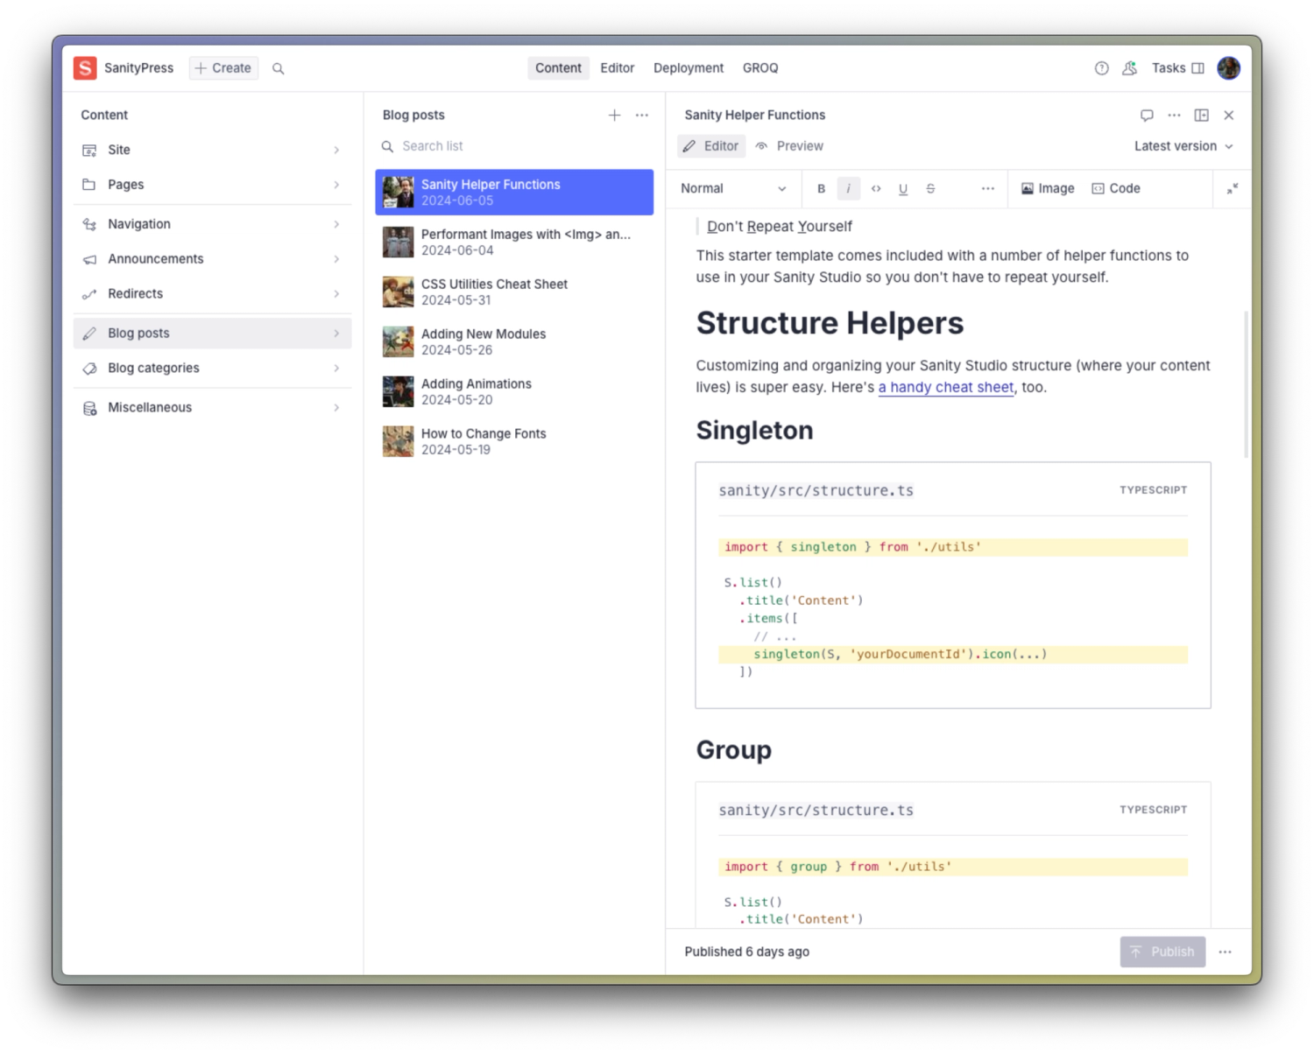
Task: Click the Singleton code block filename
Action: [x=816, y=491]
